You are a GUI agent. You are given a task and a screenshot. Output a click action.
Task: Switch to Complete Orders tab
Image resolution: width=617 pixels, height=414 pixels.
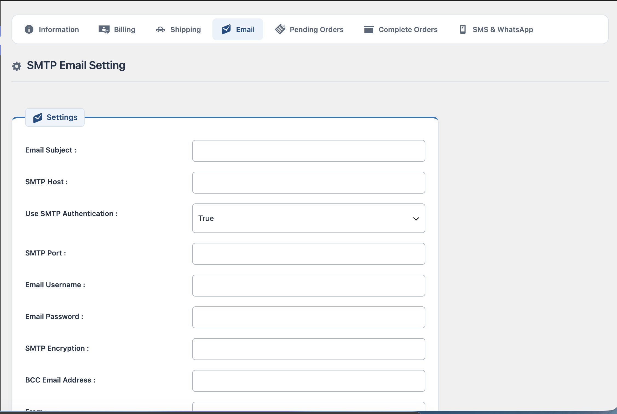[401, 29]
